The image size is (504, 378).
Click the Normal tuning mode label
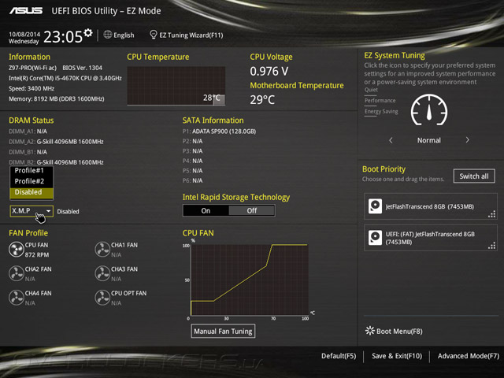[428, 140]
